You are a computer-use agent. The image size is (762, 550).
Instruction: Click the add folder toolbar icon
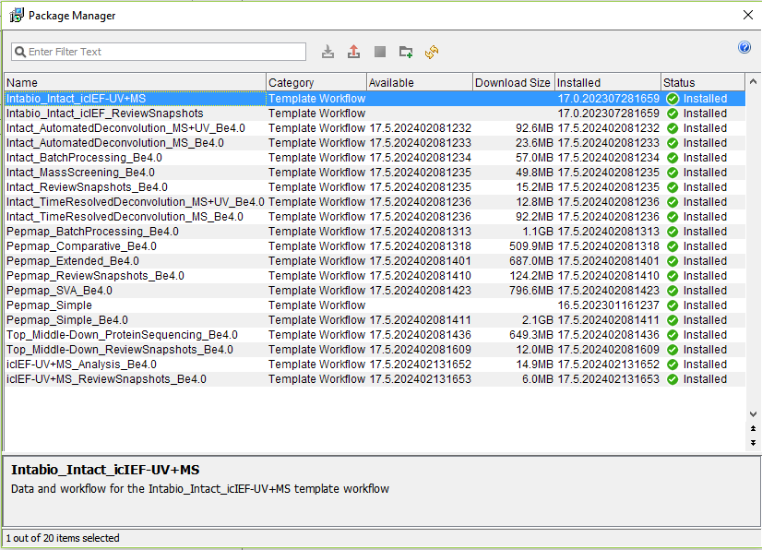tap(406, 52)
